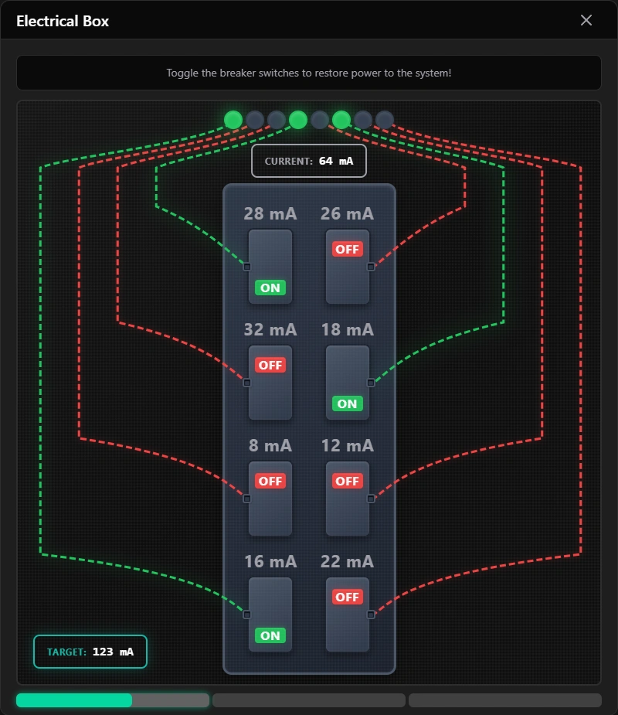618x715 pixels.
Task: Toggle the 28 mA breaker switch
Action: point(270,266)
